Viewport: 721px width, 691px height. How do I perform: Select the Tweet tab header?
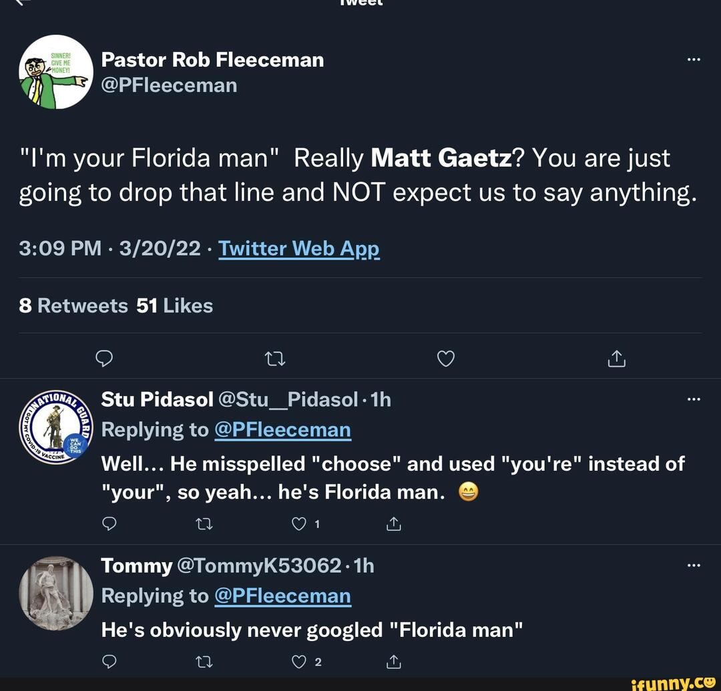coord(360,3)
